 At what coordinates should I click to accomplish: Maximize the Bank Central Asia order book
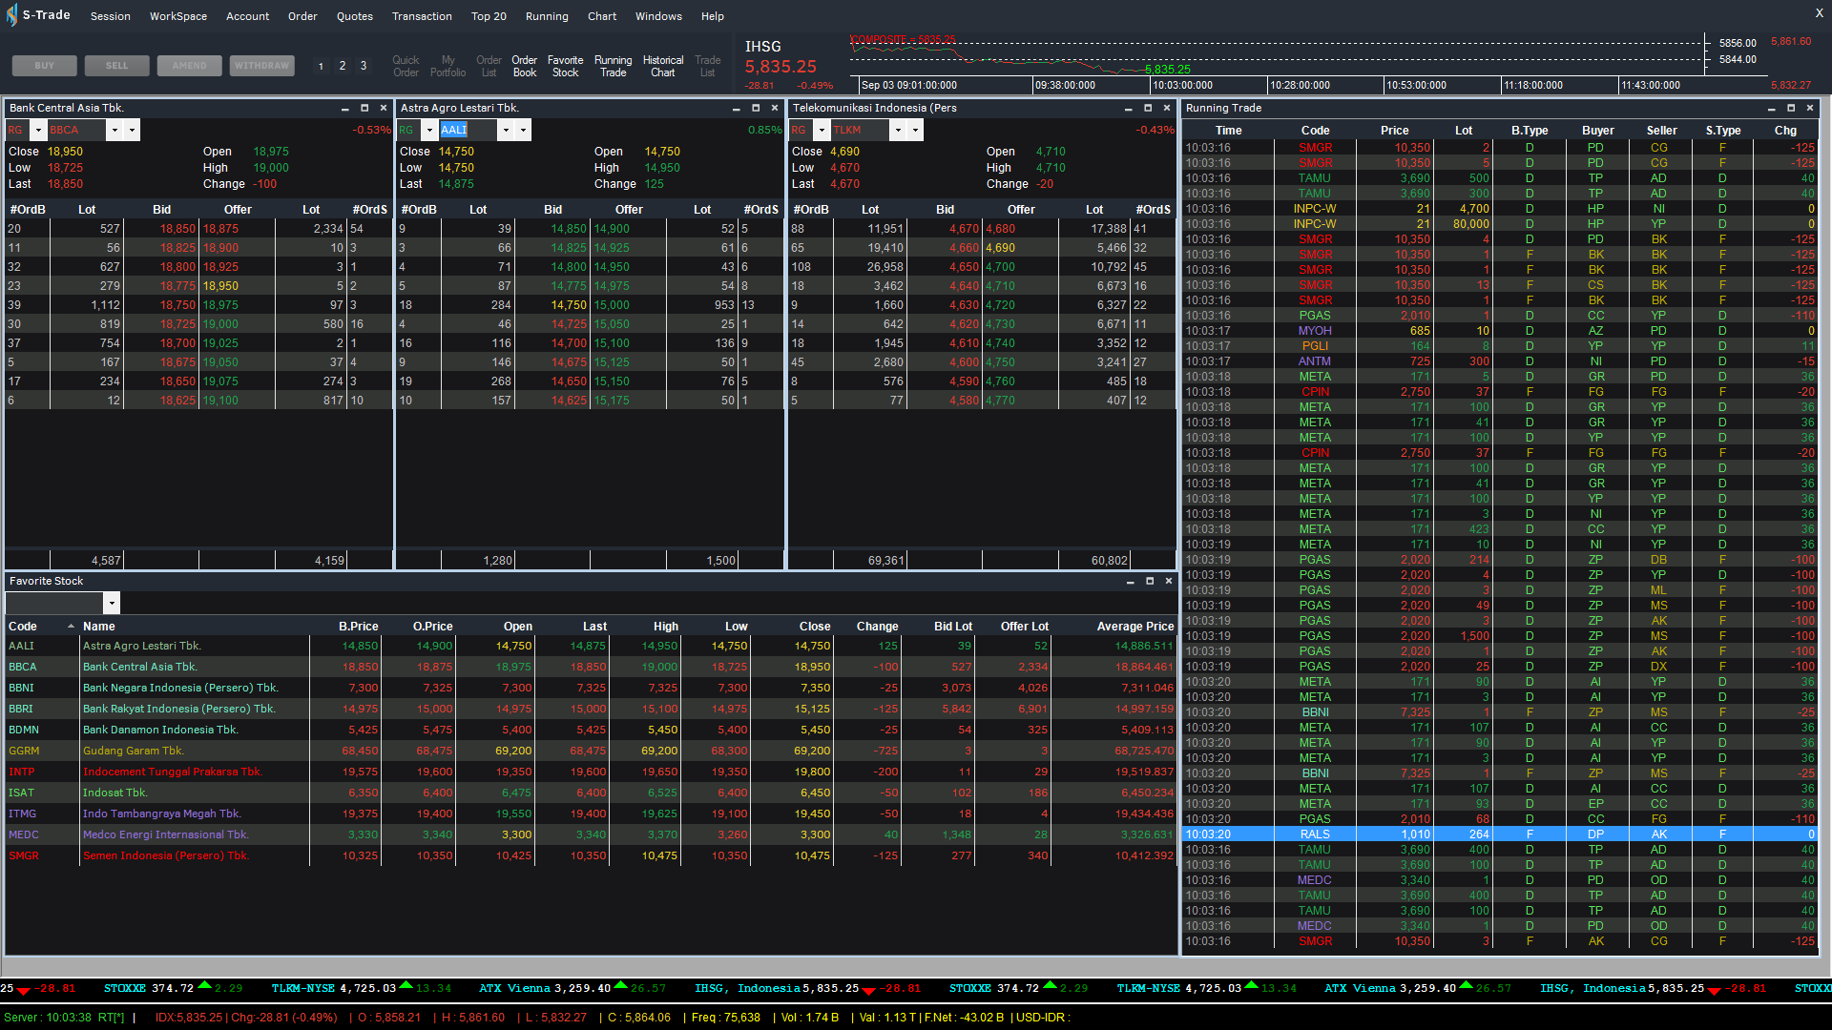(x=364, y=108)
